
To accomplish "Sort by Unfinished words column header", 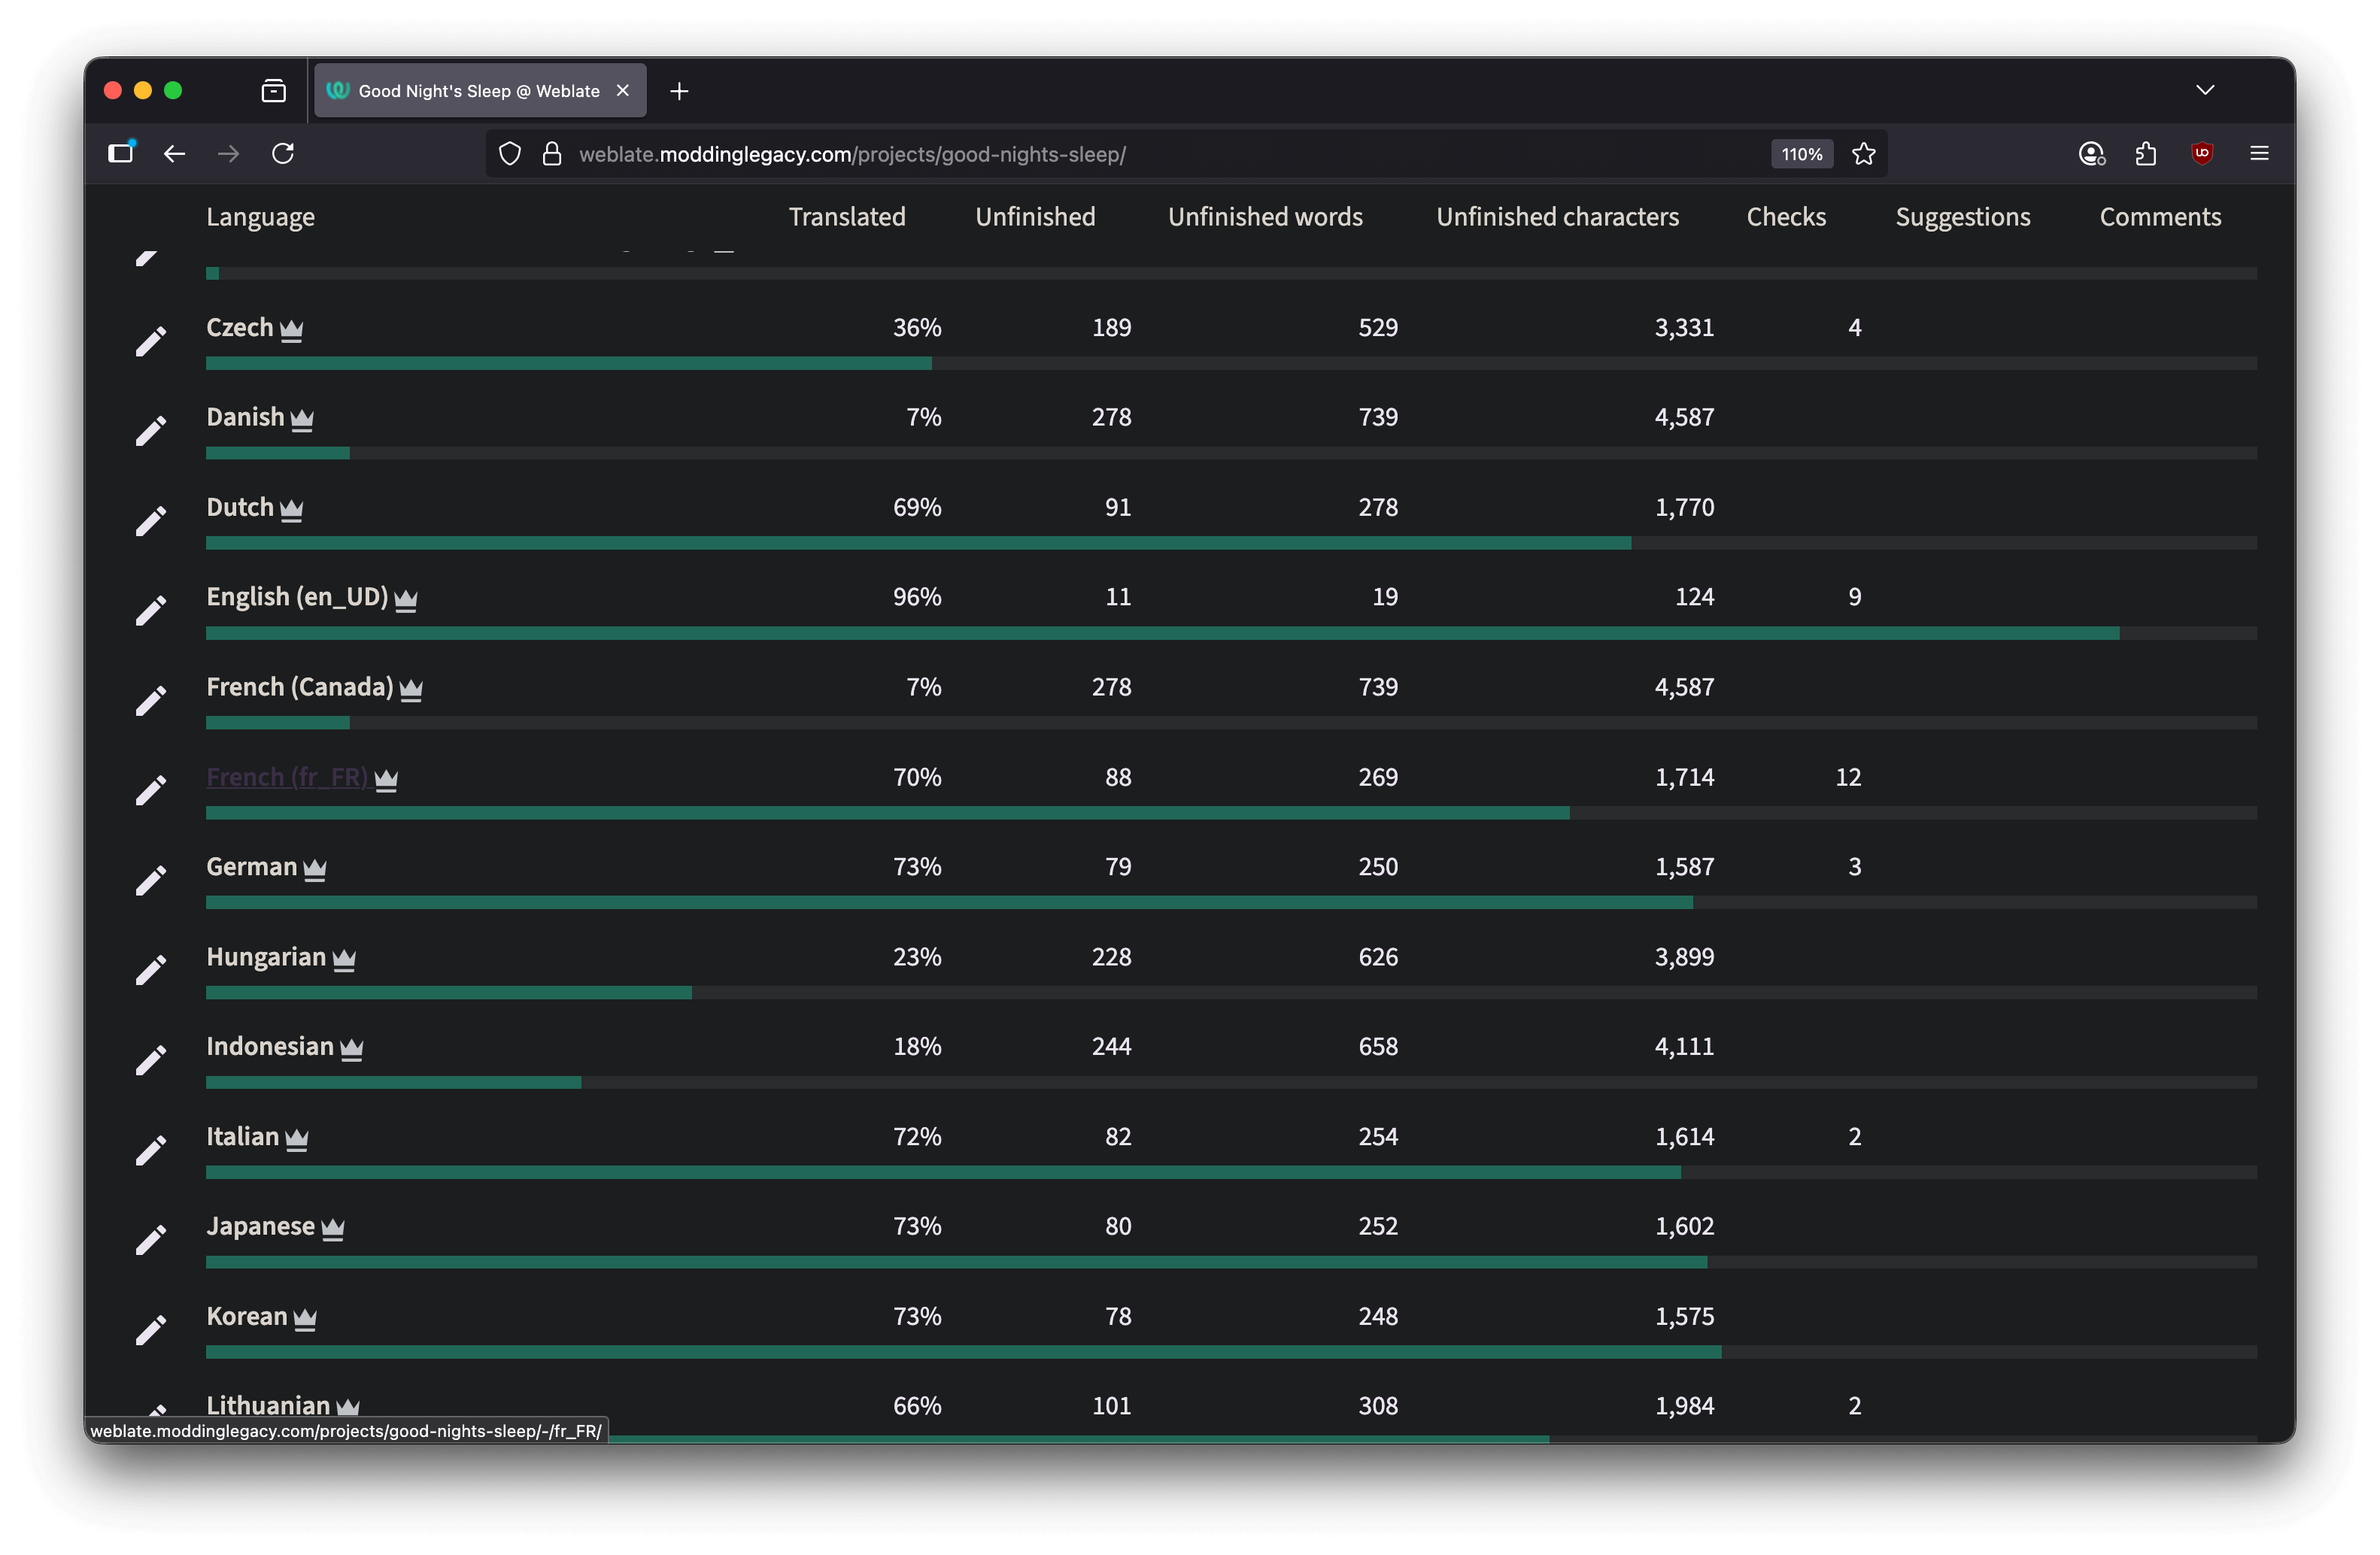I will (x=1265, y=217).
